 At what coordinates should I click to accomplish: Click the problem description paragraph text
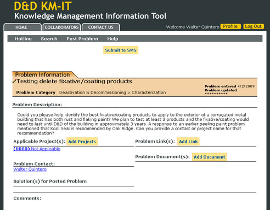[x=133, y=124]
